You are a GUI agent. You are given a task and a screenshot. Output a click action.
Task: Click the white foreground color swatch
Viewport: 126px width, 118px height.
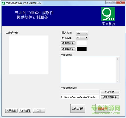coord(82,43)
